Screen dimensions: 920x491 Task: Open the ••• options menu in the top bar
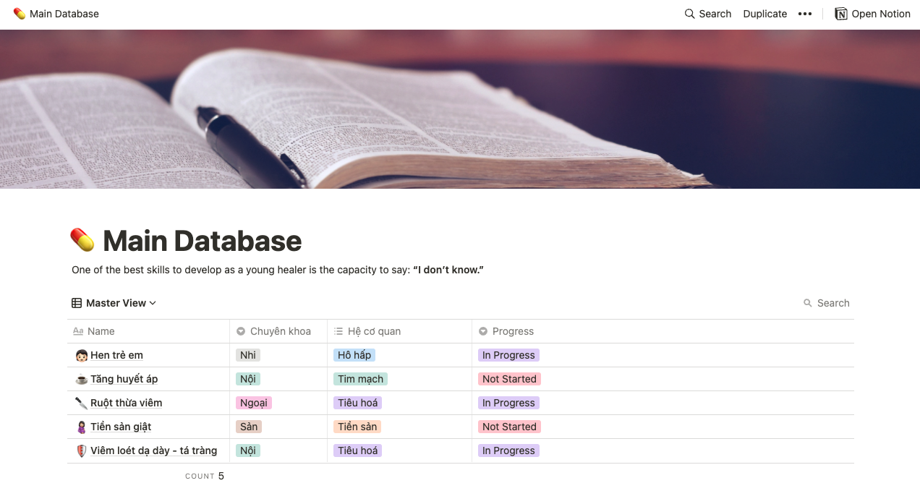tap(805, 13)
